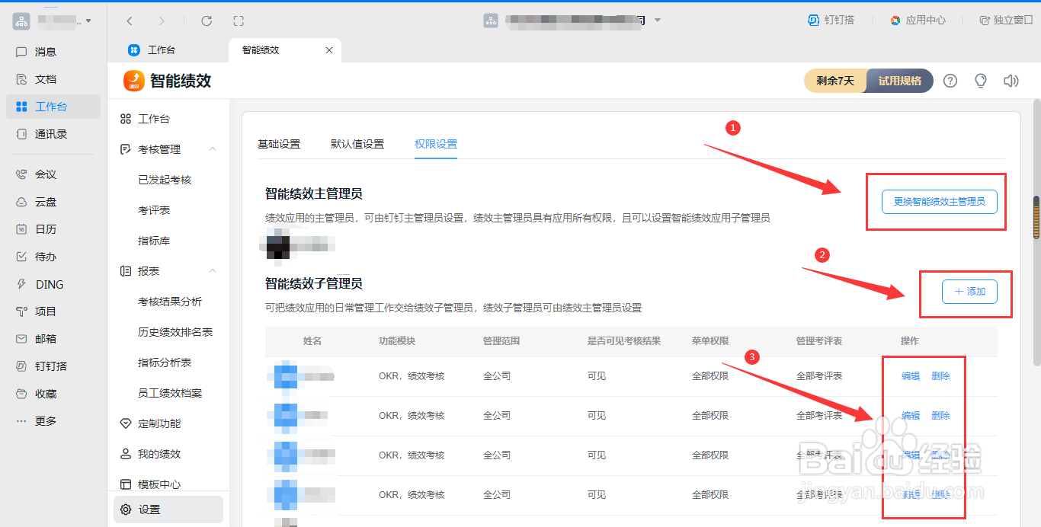
Task: Click the fullscreen frame icon
Action: (x=239, y=21)
